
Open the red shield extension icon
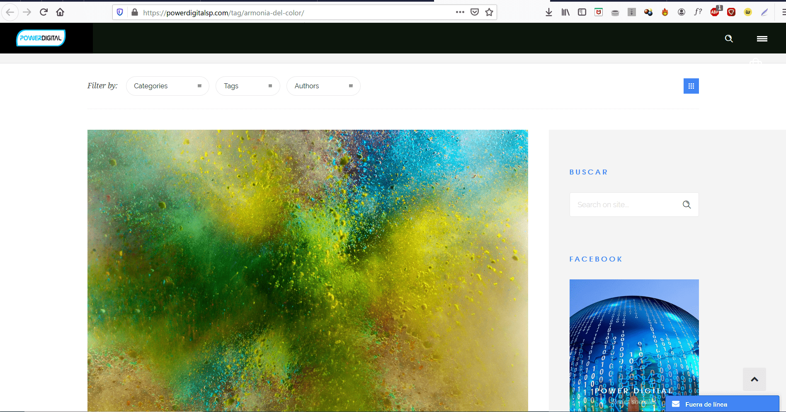[x=731, y=12]
